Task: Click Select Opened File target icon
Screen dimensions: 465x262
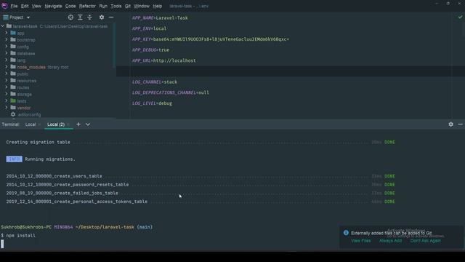Action: click(70, 17)
